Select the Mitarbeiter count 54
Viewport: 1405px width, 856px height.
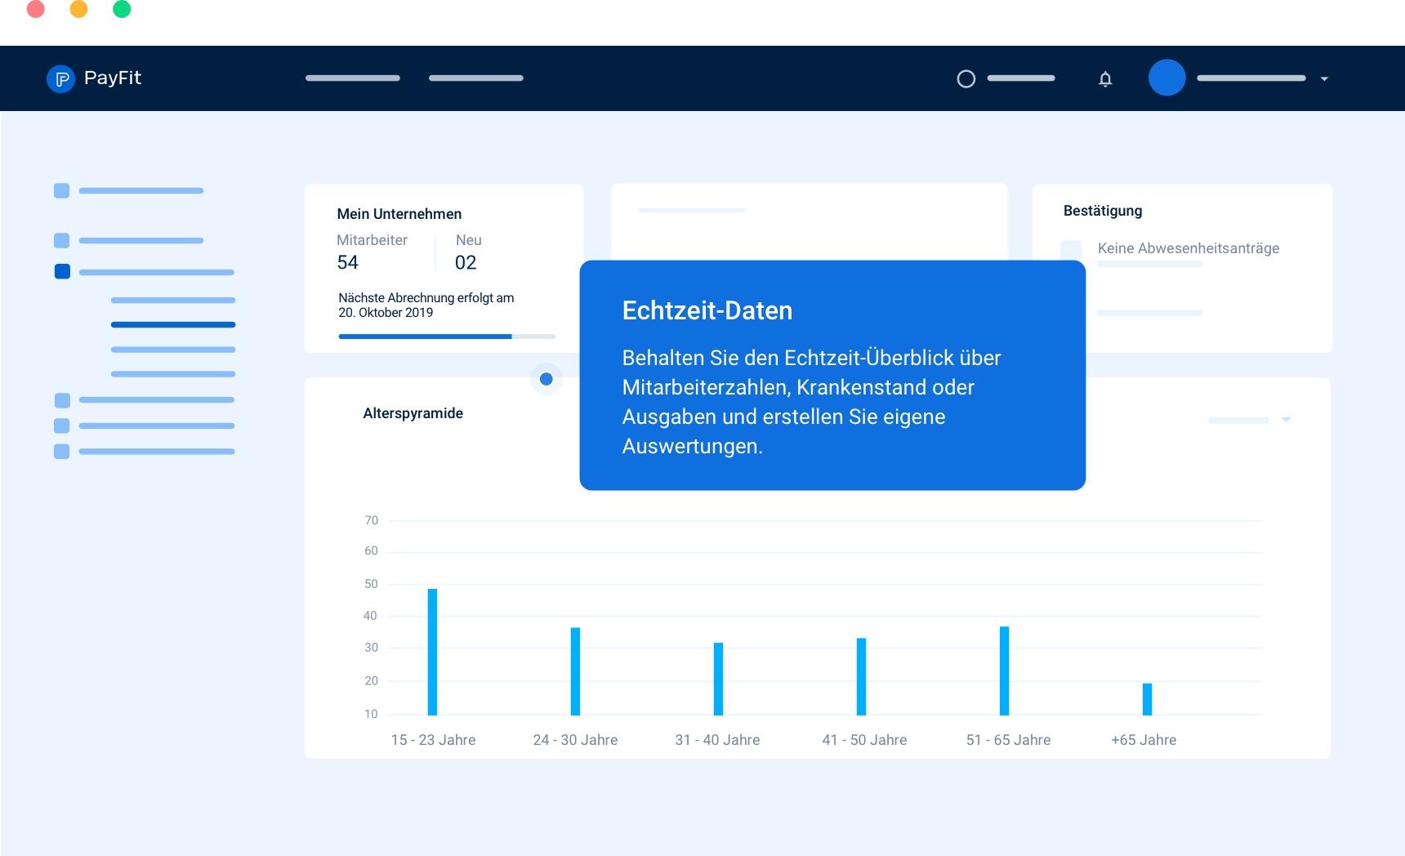(348, 262)
